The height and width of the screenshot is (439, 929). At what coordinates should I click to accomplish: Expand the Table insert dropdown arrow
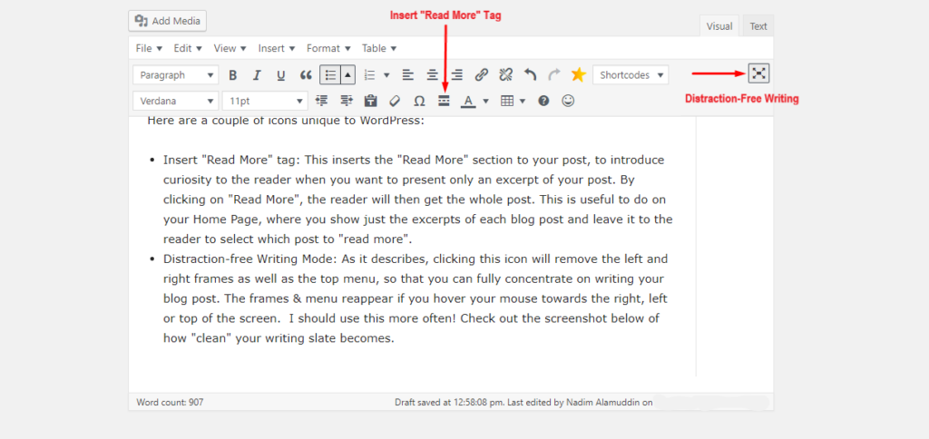click(523, 101)
